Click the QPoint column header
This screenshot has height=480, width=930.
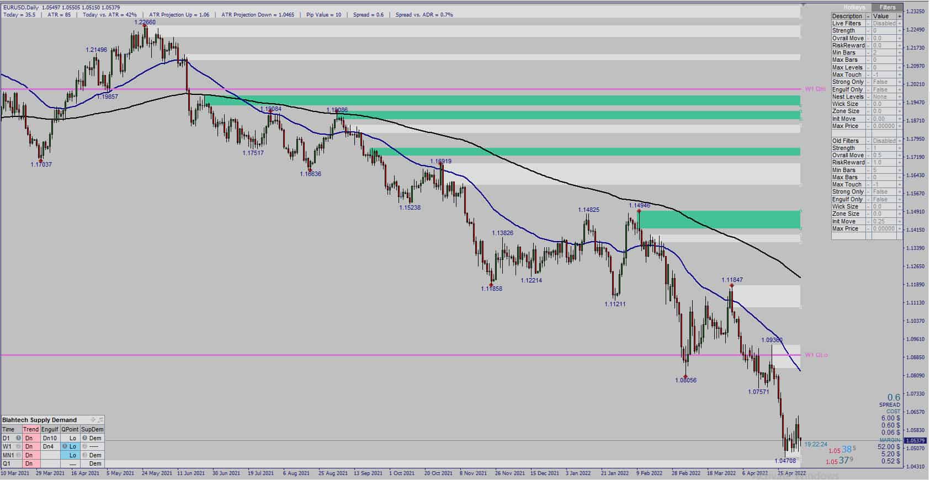pyautogui.click(x=70, y=429)
